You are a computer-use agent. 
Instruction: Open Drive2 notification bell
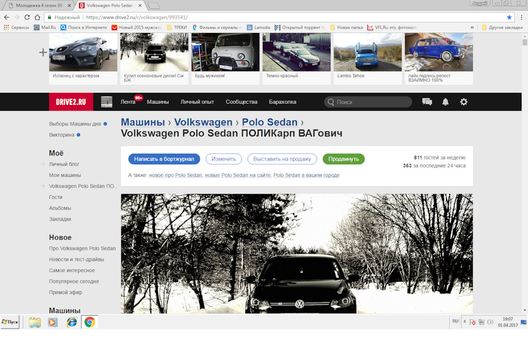[x=446, y=102]
